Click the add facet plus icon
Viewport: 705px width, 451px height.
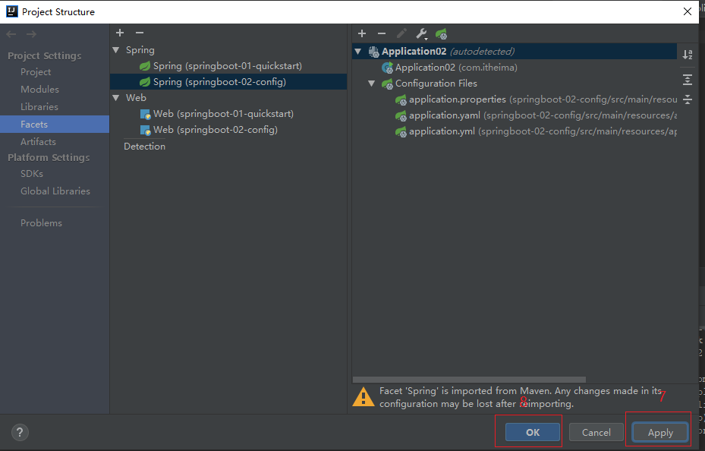pyautogui.click(x=120, y=33)
